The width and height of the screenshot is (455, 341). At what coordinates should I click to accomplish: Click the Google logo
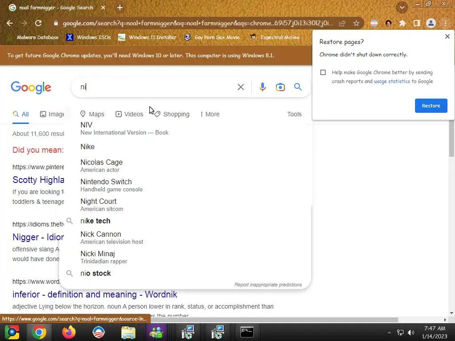(x=31, y=87)
